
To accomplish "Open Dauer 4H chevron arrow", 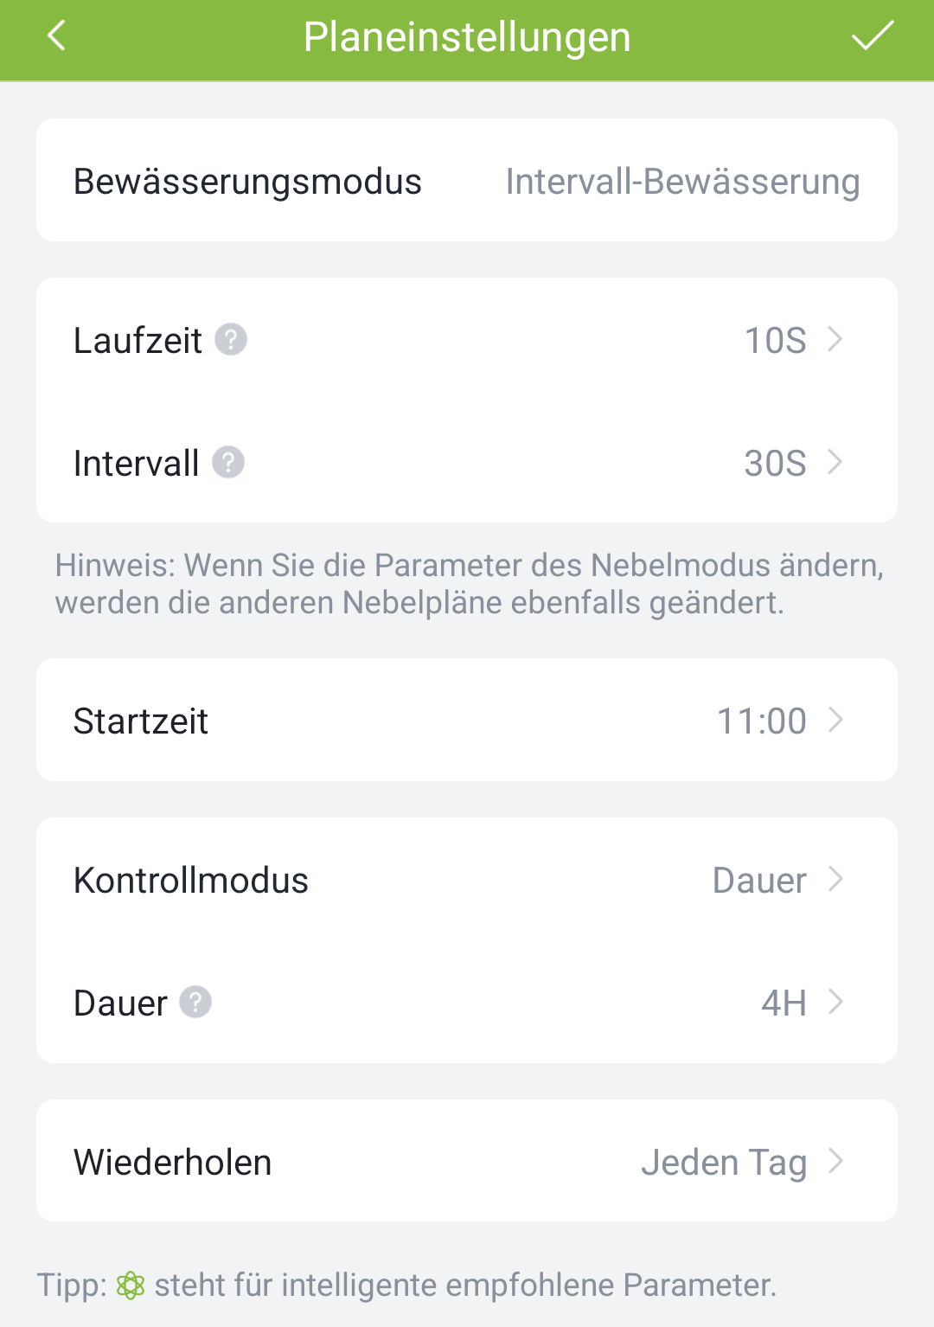I will (x=835, y=1002).
